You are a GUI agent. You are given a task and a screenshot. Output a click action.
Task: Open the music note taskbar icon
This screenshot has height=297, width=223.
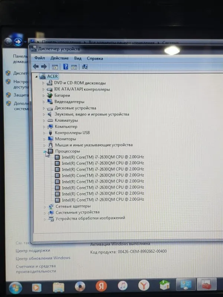coord(123,285)
